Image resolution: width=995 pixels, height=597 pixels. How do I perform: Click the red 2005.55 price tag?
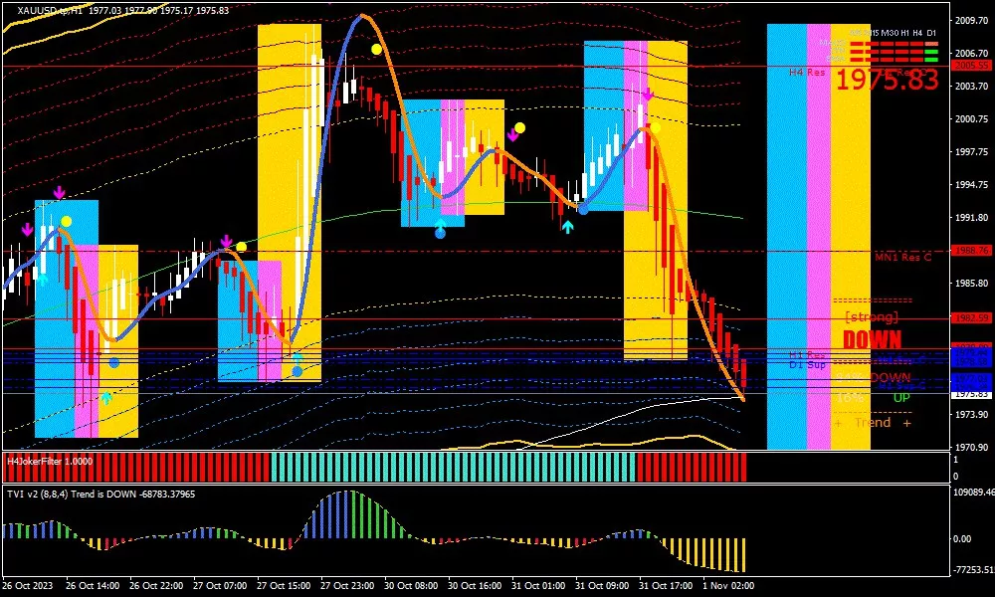click(x=971, y=66)
